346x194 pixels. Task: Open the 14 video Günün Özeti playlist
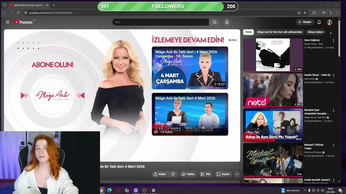(x=190, y=114)
